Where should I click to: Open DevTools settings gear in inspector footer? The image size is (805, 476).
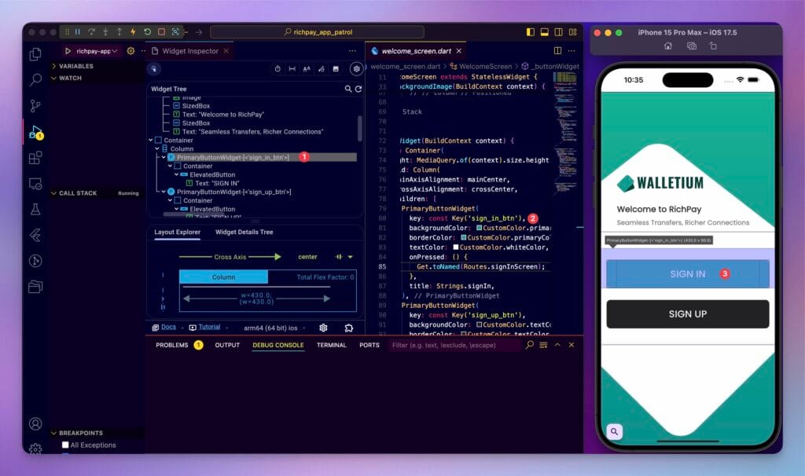(323, 328)
